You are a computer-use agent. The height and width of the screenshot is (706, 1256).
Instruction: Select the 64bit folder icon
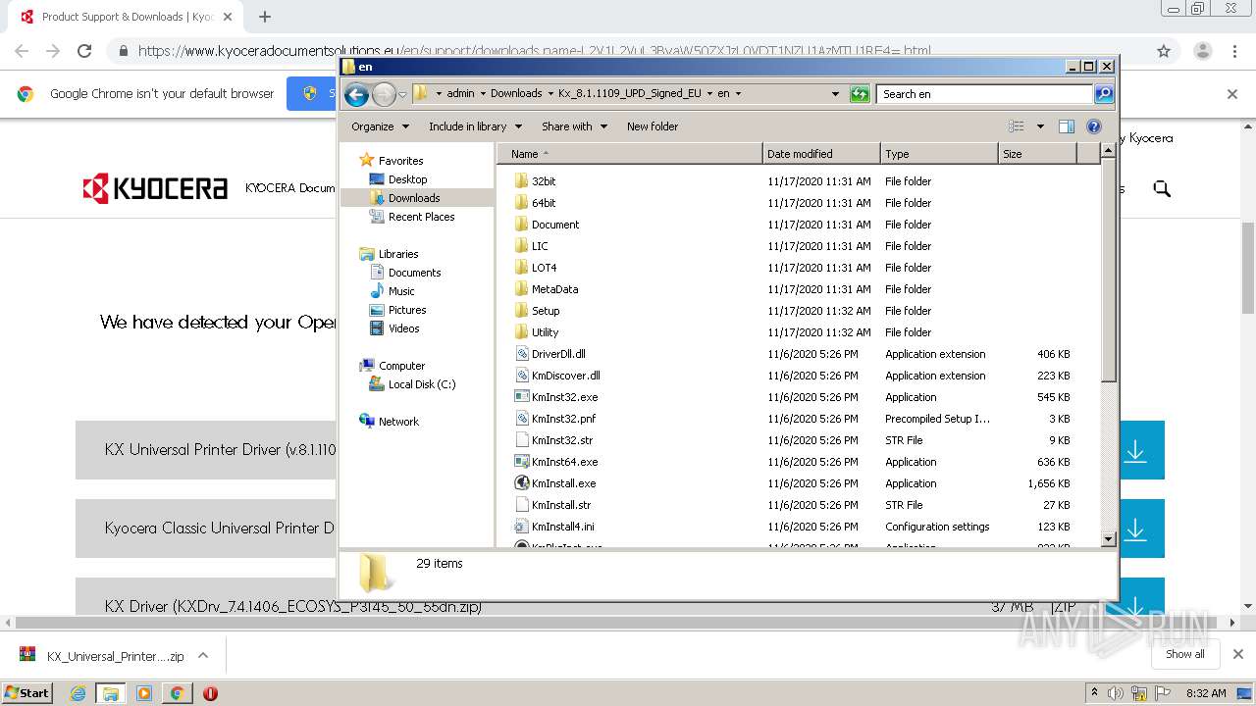pyautogui.click(x=522, y=203)
